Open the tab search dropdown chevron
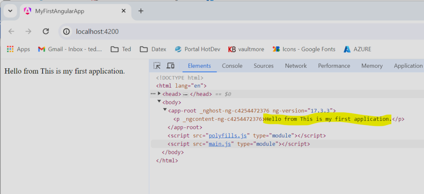The width and height of the screenshot is (424, 194). click(10, 11)
